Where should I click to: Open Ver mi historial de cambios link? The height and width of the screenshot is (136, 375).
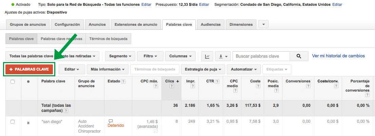[338, 56]
